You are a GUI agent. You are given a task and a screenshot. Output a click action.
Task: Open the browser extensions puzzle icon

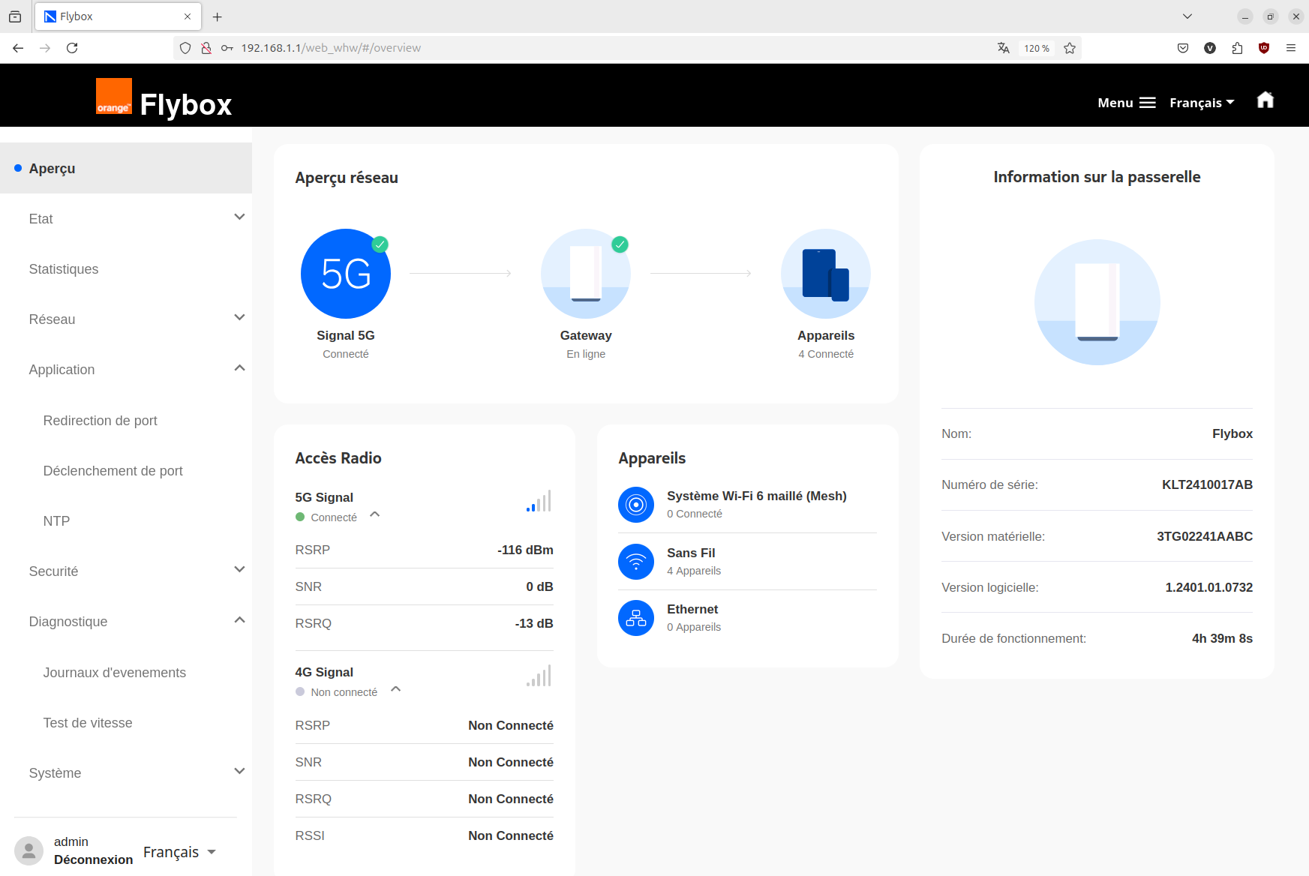point(1237,48)
